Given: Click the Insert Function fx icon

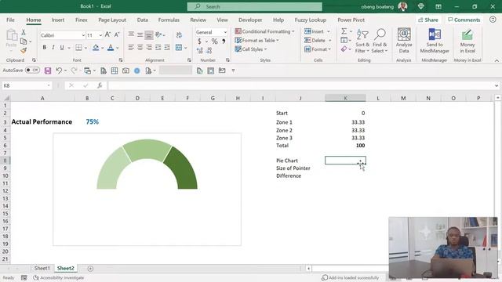Looking at the screenshot, I should 100,85.
